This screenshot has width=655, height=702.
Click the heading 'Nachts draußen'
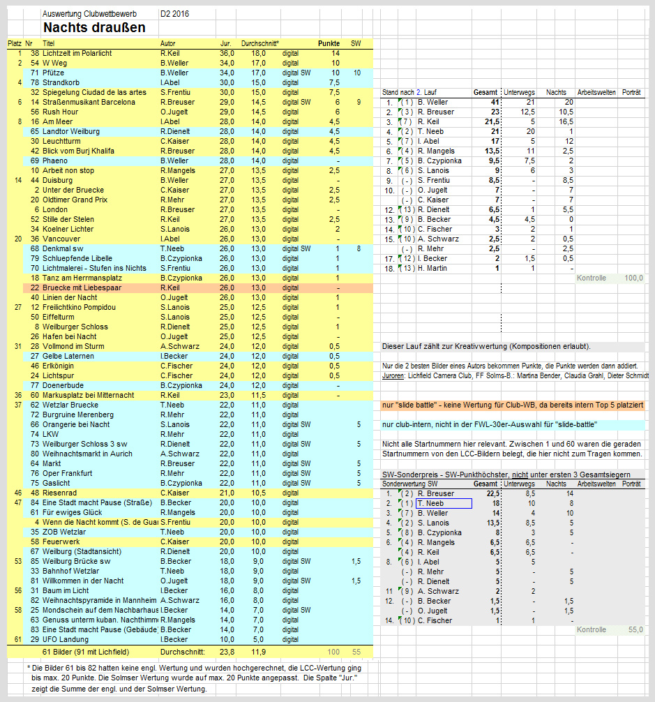pyautogui.click(x=94, y=28)
